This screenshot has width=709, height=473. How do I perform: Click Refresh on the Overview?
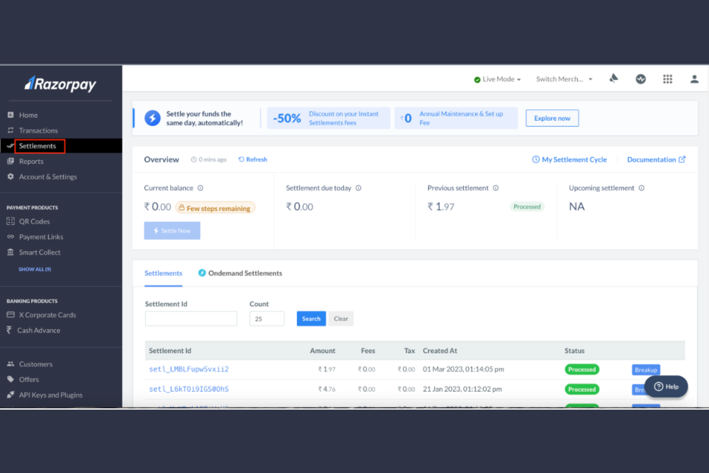253,159
